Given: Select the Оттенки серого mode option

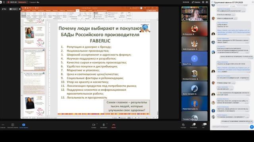Looking at the screenshot, I should [98, 15].
